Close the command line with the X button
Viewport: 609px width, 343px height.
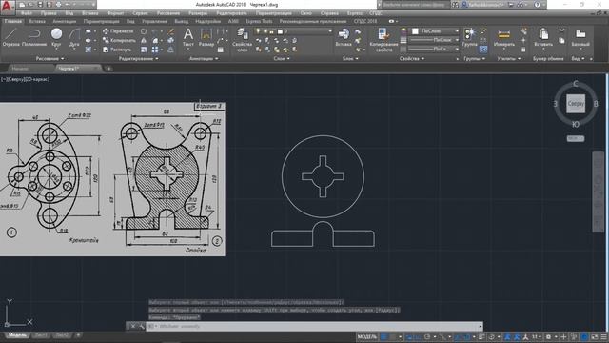click(x=133, y=326)
